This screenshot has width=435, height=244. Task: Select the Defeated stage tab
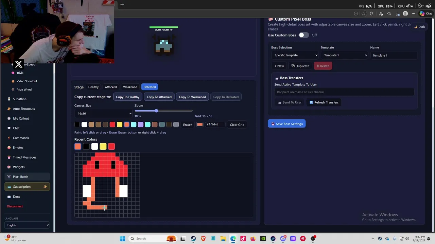tap(150, 87)
